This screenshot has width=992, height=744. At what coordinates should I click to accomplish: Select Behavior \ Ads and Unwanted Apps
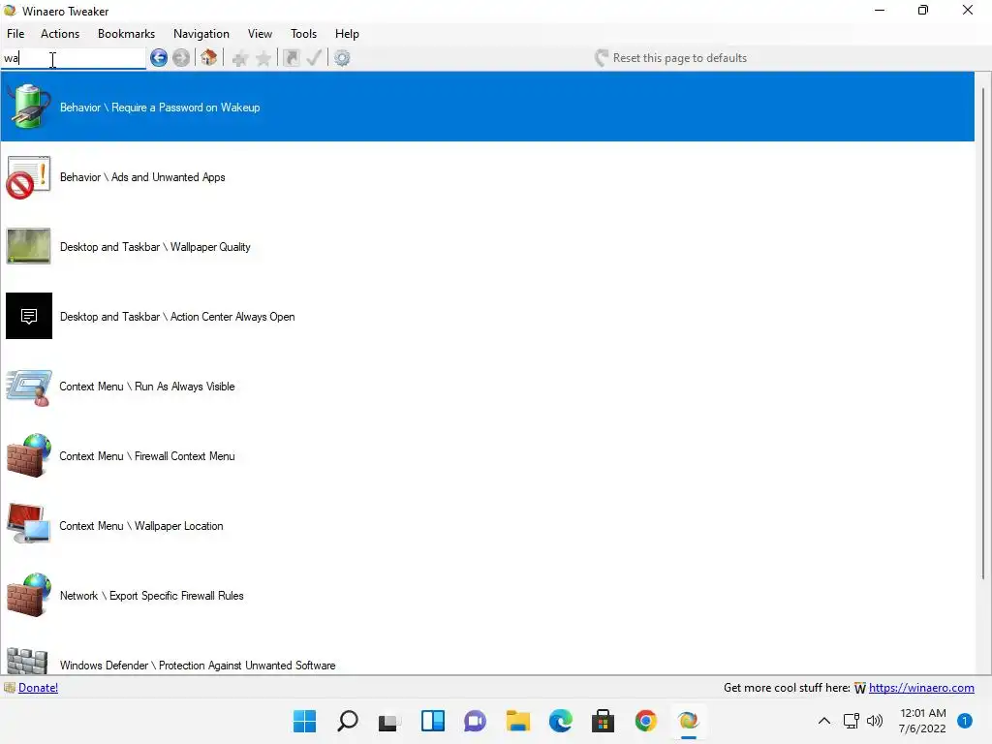(487, 177)
